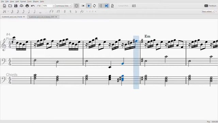Viewport: 218px width, 123px height.
Task: Expand note input mode dropdown arrow
Action: [8, 12]
